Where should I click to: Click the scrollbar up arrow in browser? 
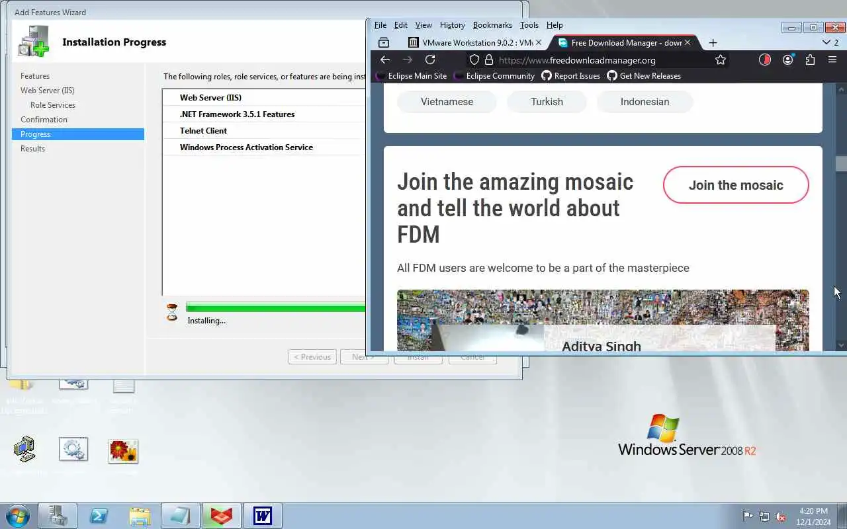point(841,89)
